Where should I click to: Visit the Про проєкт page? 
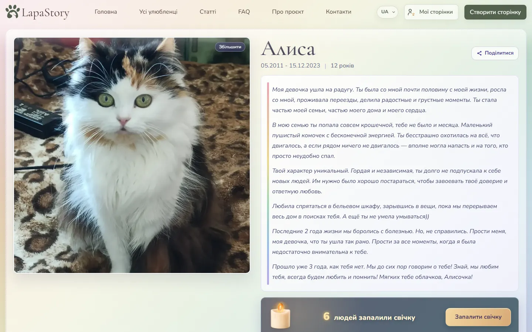coord(288,12)
